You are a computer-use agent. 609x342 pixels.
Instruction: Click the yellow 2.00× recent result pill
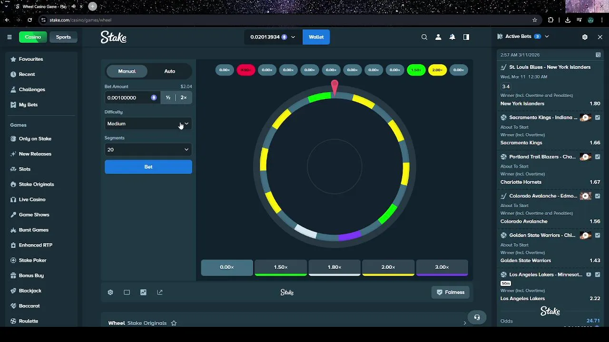click(437, 70)
